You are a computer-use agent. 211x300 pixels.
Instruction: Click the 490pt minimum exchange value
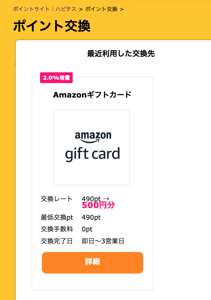(91, 218)
